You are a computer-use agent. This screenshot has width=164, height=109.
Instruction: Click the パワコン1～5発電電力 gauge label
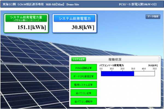[x=112, y=65]
